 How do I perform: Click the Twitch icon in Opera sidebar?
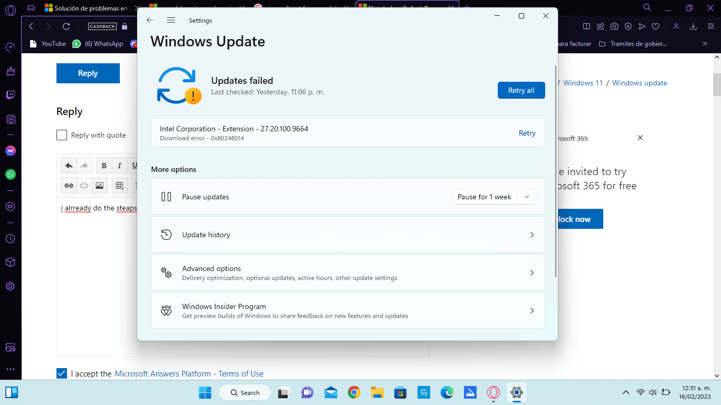coord(11,95)
